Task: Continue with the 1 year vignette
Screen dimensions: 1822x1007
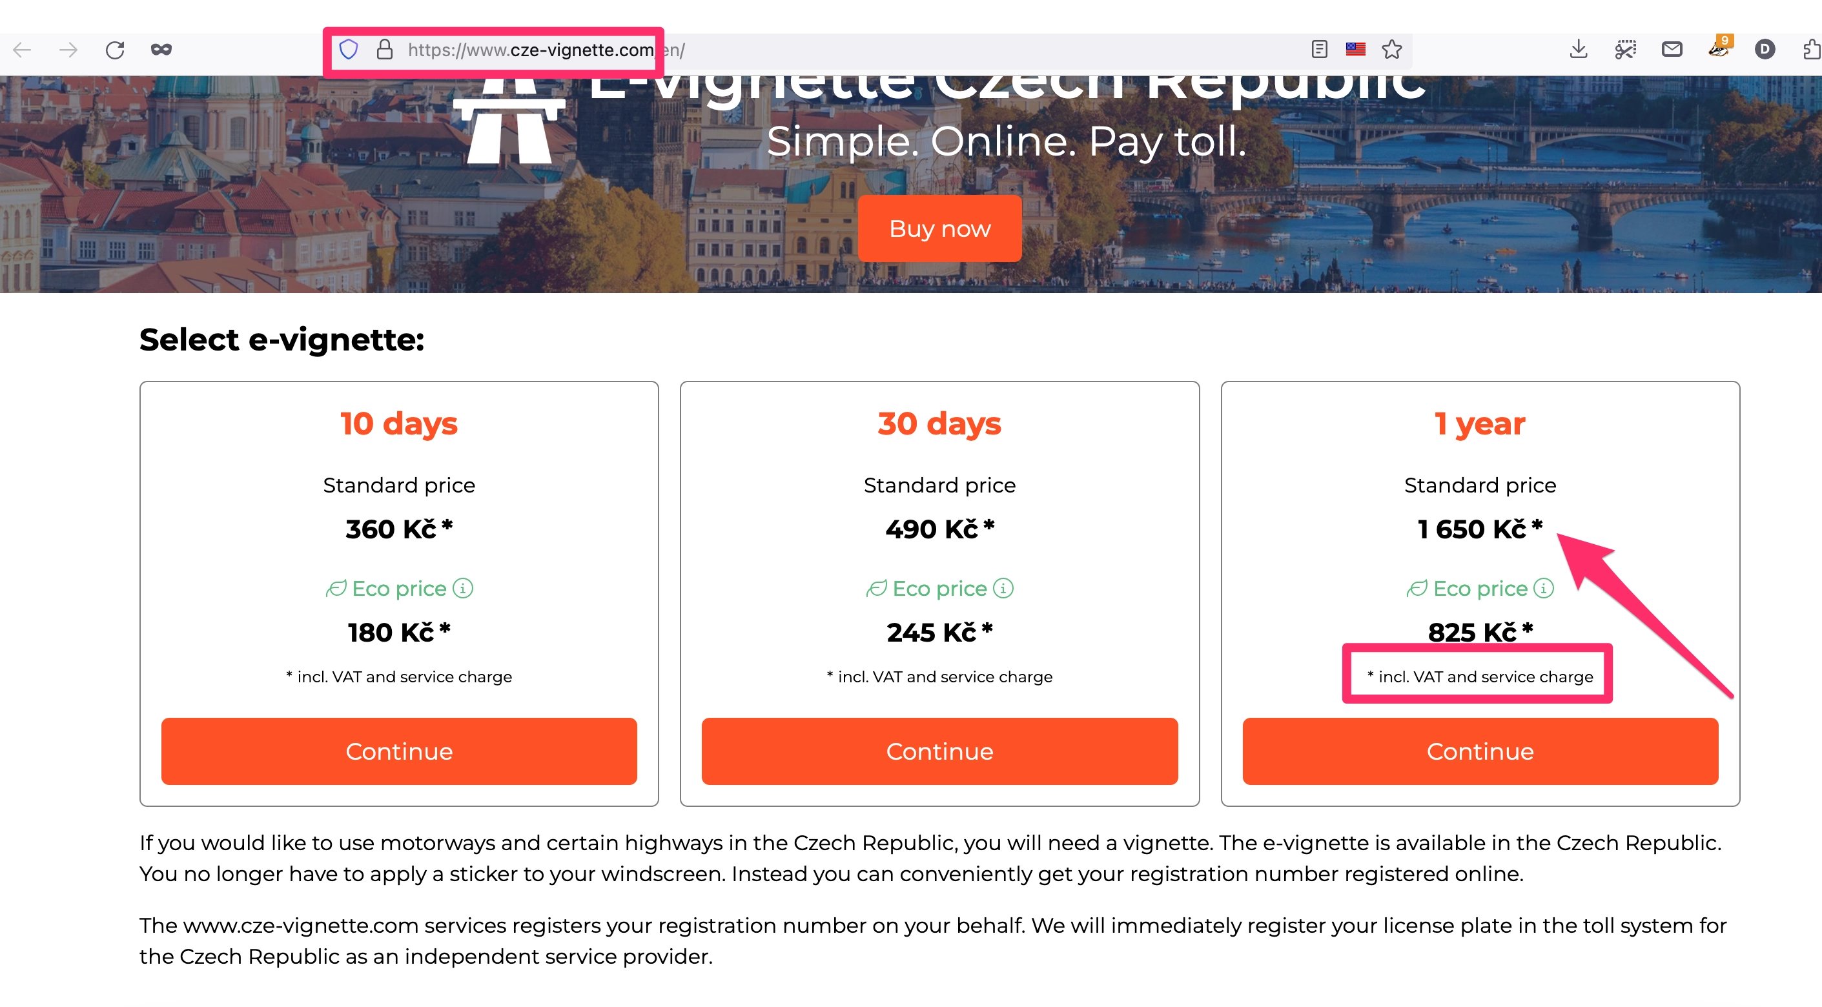Action: [x=1480, y=751]
